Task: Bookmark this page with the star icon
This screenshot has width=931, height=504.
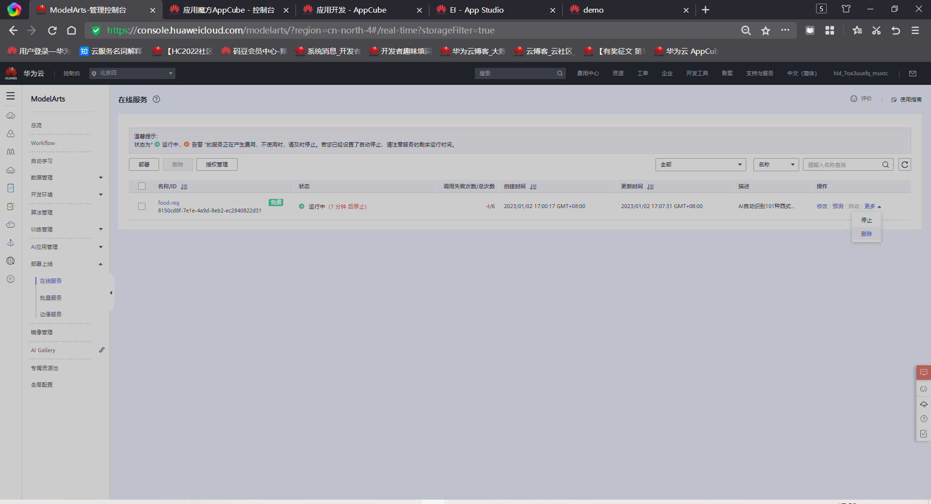Action: (766, 31)
